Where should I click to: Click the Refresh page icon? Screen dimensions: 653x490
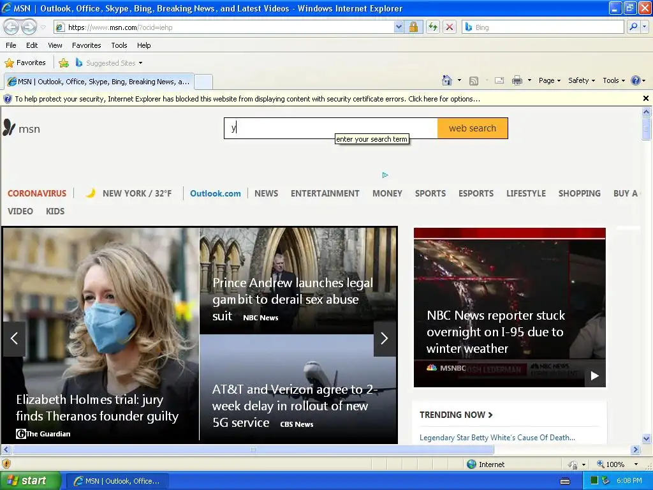click(x=433, y=27)
